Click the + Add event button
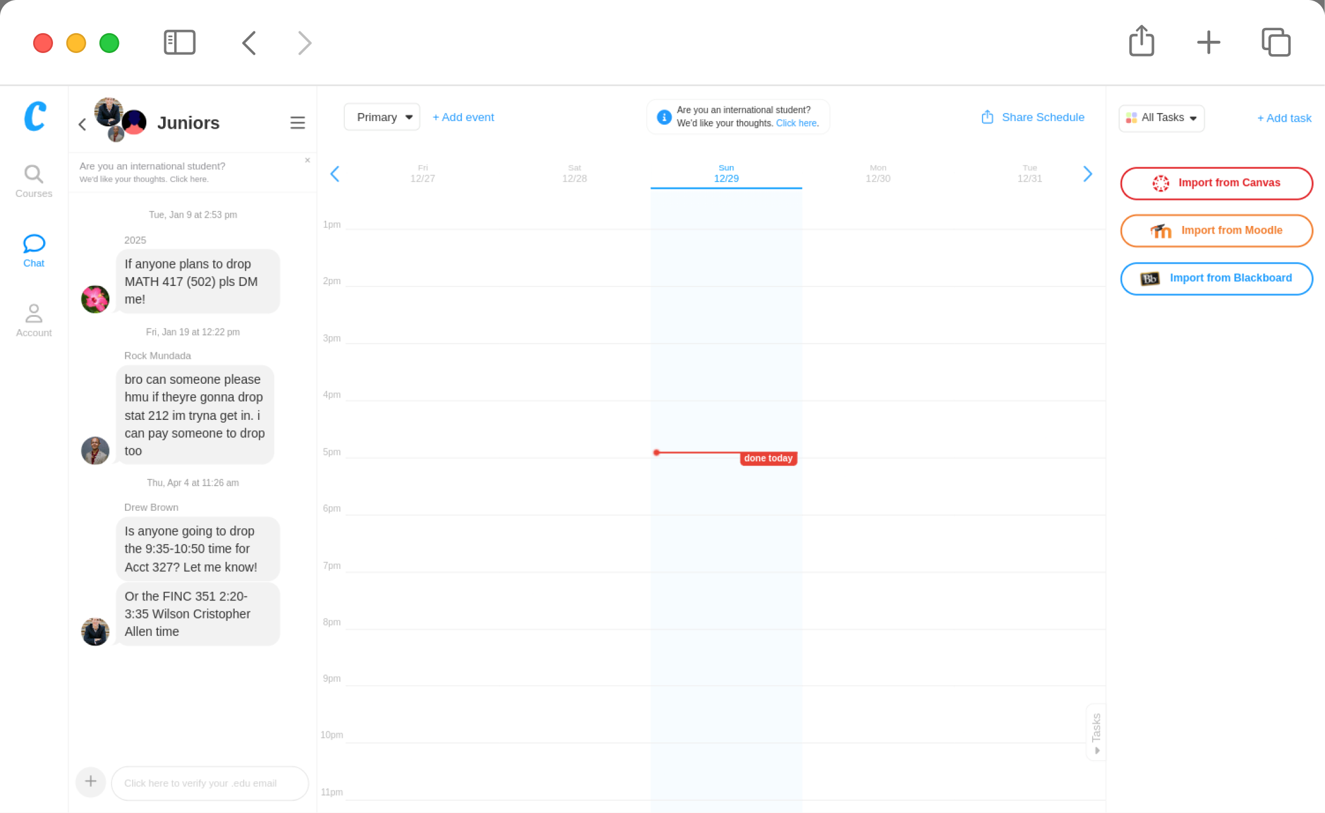 tap(463, 118)
